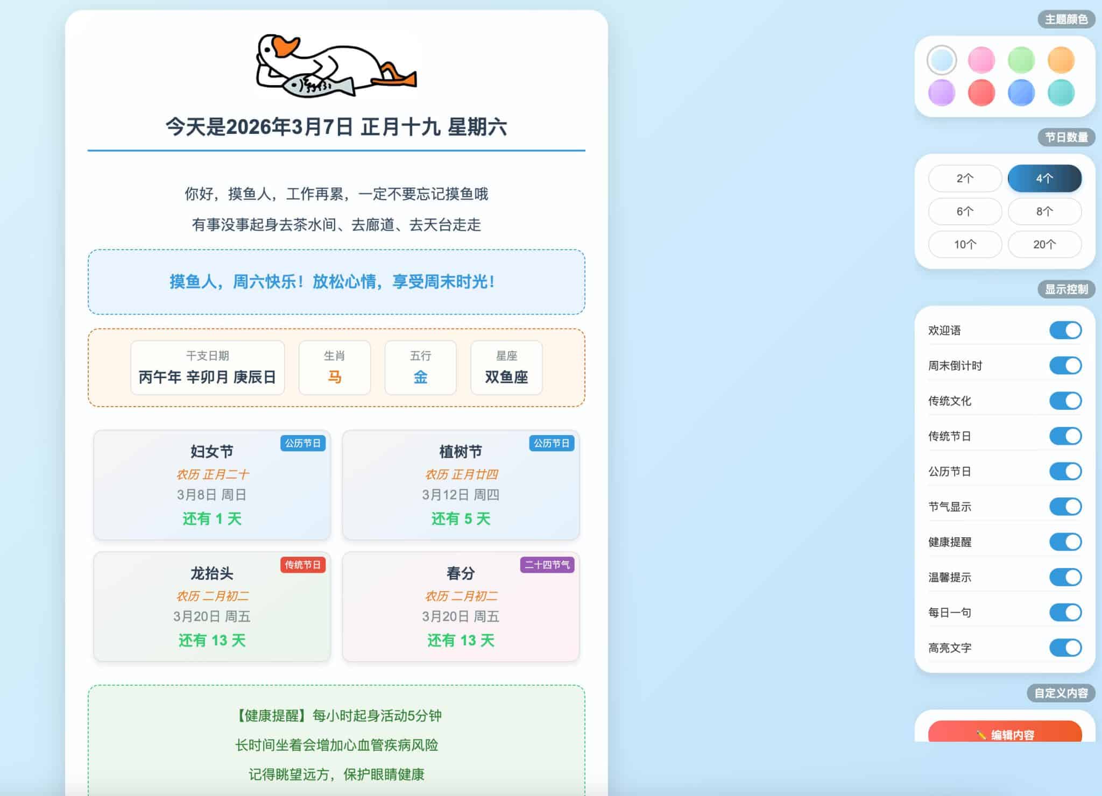1102x796 pixels.
Task: Select the 星座 双鱼座 box
Action: coord(506,368)
